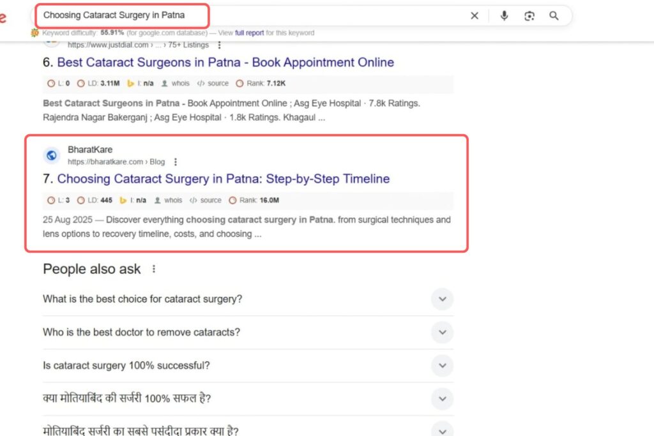
Task: Open Google Lens image search icon
Action: click(x=529, y=16)
